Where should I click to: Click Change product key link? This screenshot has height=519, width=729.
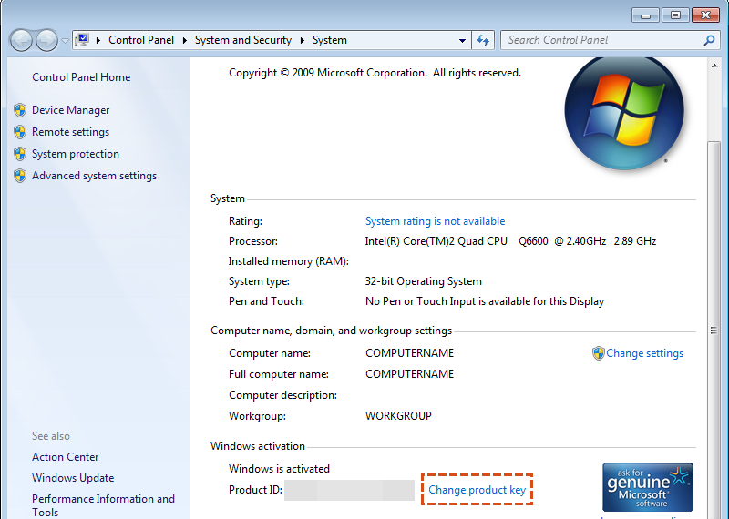pyautogui.click(x=477, y=490)
